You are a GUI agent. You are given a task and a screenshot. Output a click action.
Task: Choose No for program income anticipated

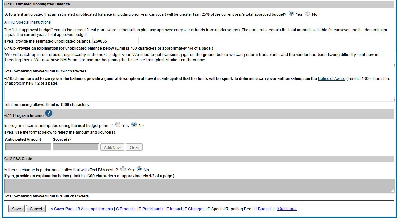(x=134, y=125)
